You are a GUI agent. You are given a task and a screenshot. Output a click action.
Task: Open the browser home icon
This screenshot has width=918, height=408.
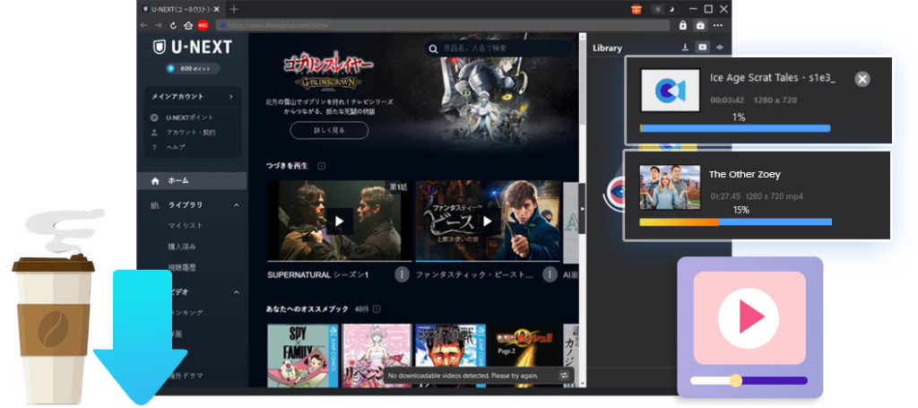[x=188, y=25]
